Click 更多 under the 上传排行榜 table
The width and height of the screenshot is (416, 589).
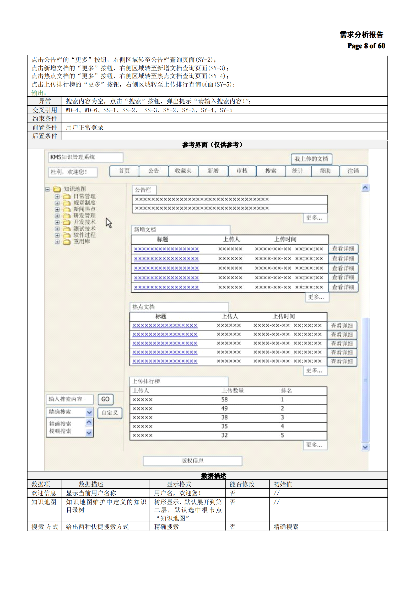click(x=315, y=445)
